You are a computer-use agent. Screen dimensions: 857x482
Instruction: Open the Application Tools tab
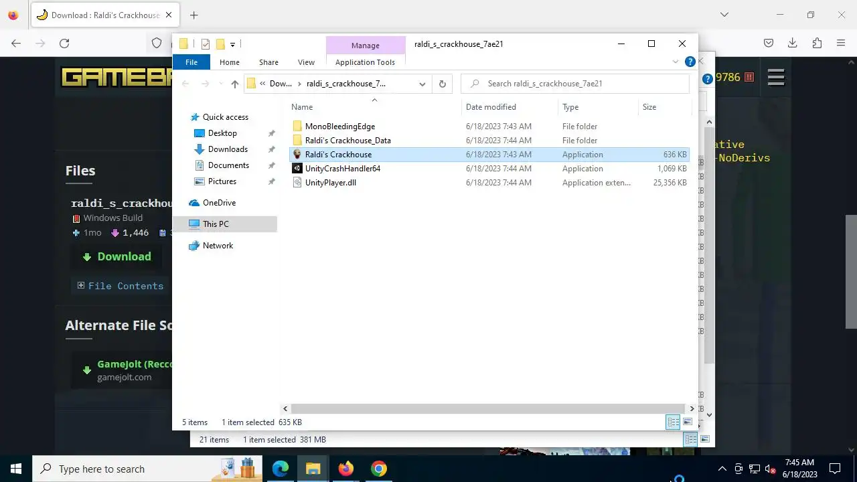[365, 62]
